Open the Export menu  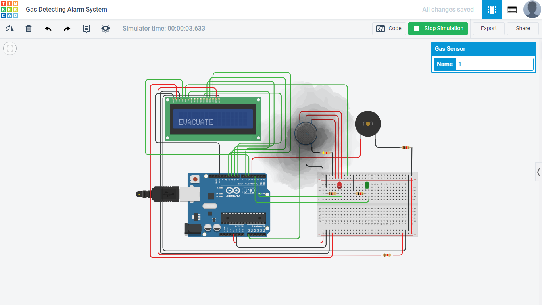pyautogui.click(x=488, y=28)
